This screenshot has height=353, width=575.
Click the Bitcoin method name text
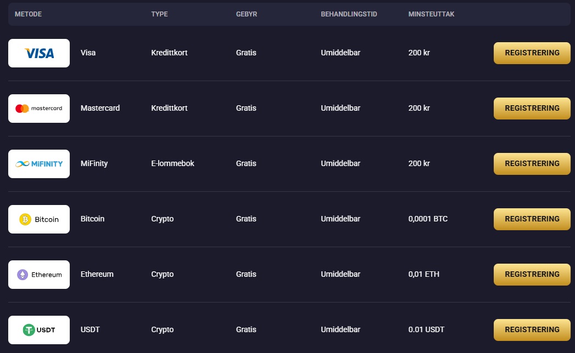click(x=92, y=219)
